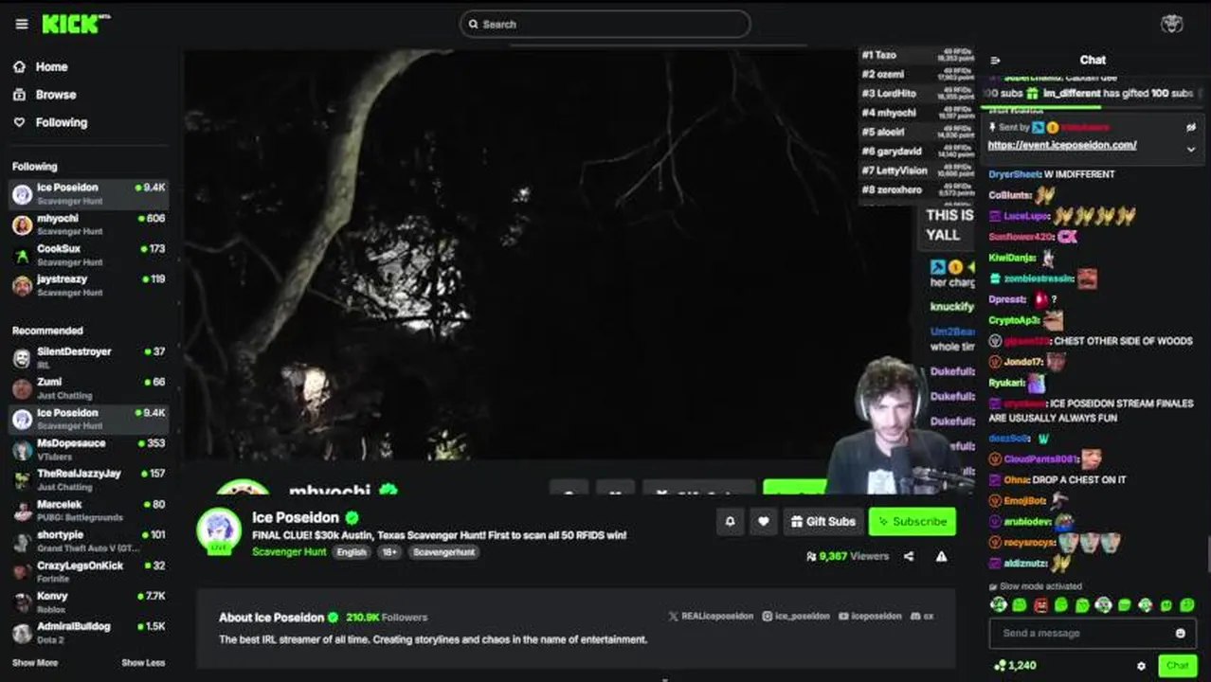
Task: Open iceposeidon YouTube link
Action: point(870,616)
